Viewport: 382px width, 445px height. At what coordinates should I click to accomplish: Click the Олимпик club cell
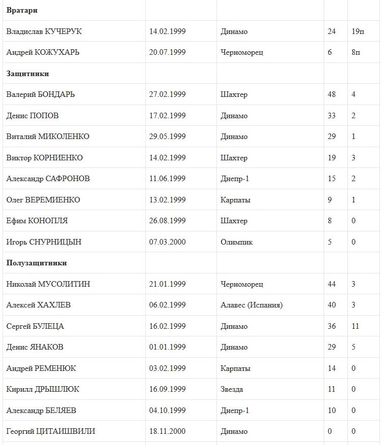tap(237, 242)
